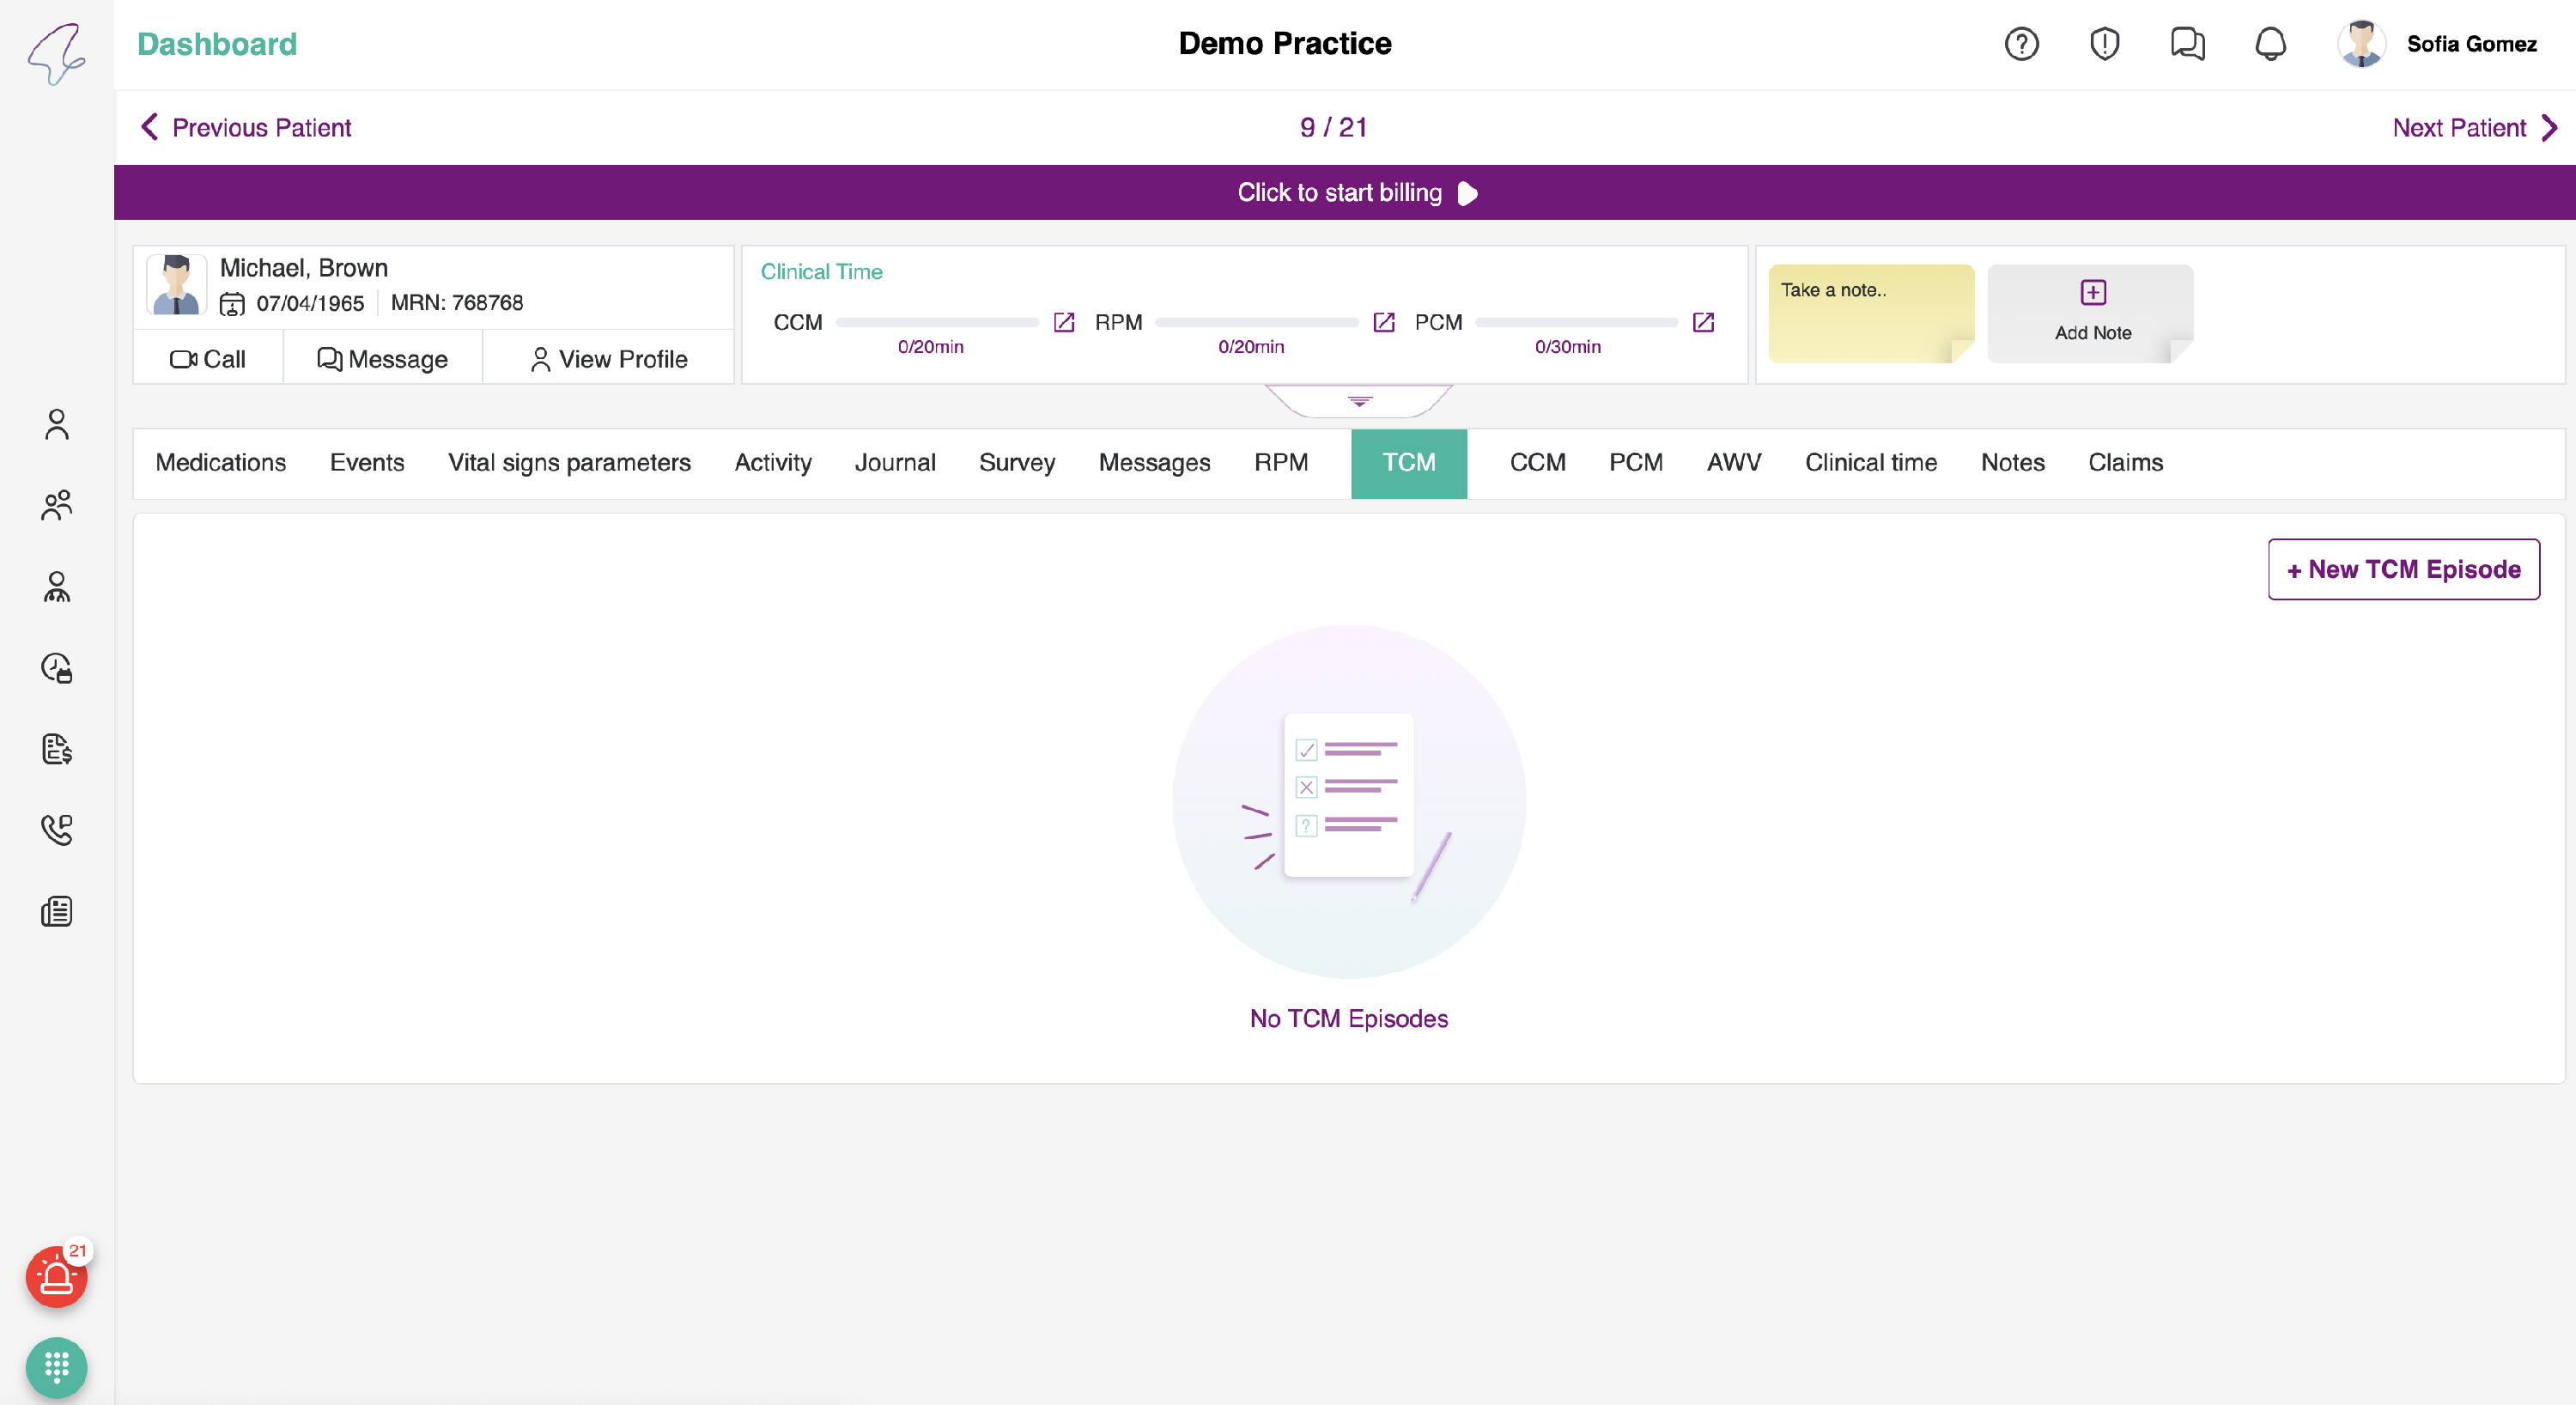Click the New TCM Episode button
2576x1405 pixels.
pos(2403,569)
